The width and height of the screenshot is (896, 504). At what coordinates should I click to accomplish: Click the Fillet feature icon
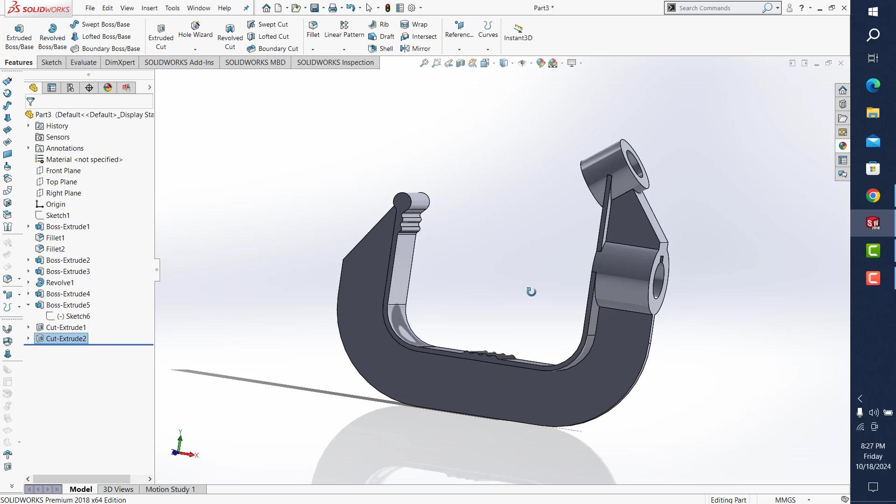point(313,28)
